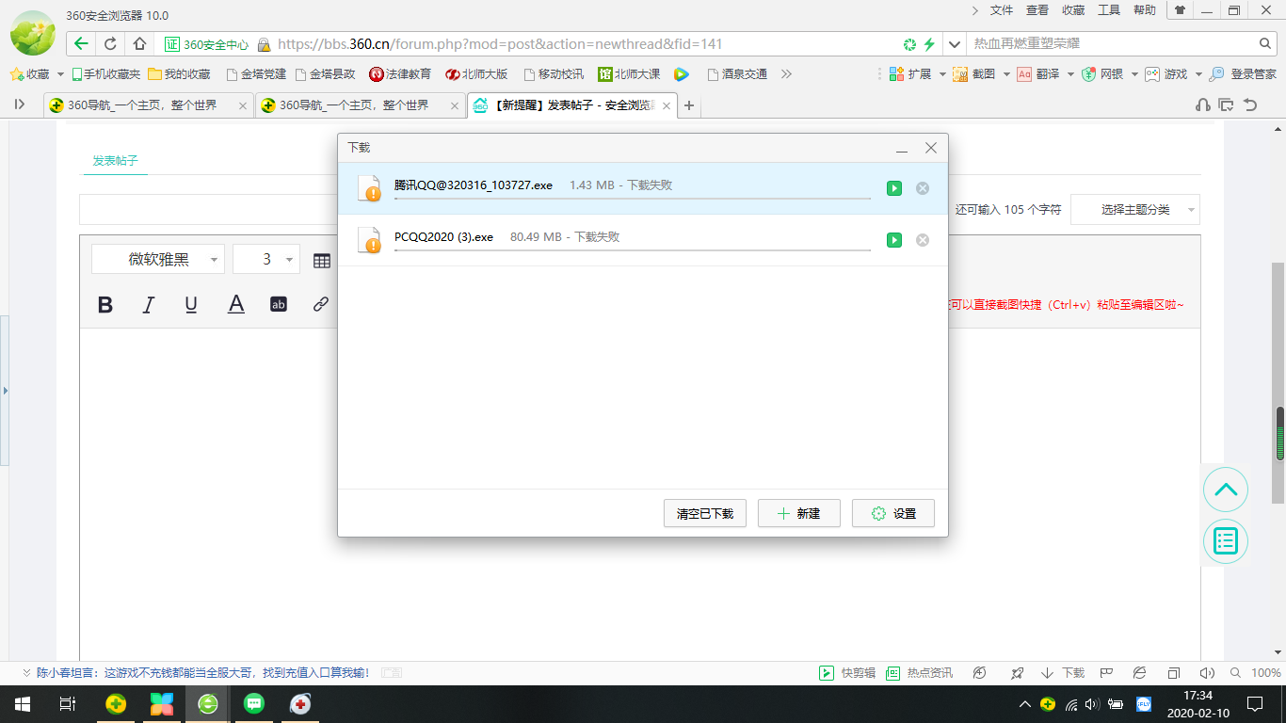Open the 查看 menu
This screenshot has height=723, width=1286.
pyautogui.click(x=1037, y=10)
